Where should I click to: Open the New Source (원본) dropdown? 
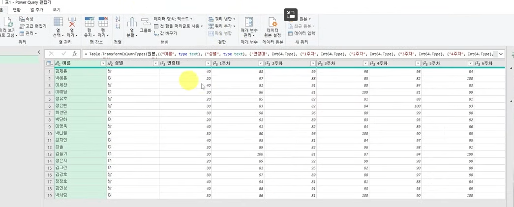[x=305, y=19]
